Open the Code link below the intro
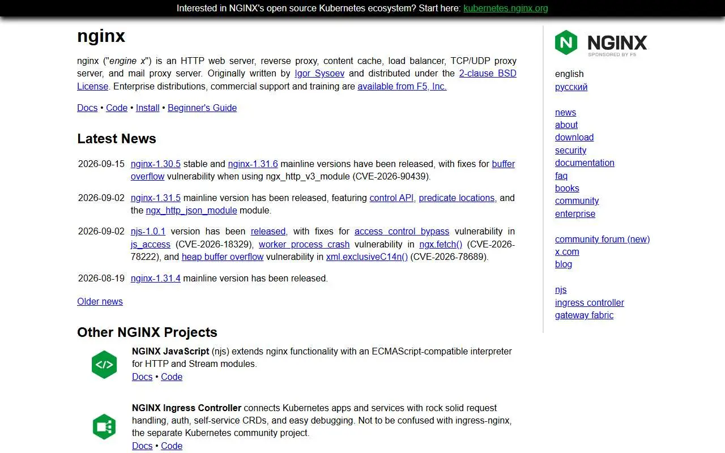This screenshot has width=725, height=453. click(x=117, y=108)
